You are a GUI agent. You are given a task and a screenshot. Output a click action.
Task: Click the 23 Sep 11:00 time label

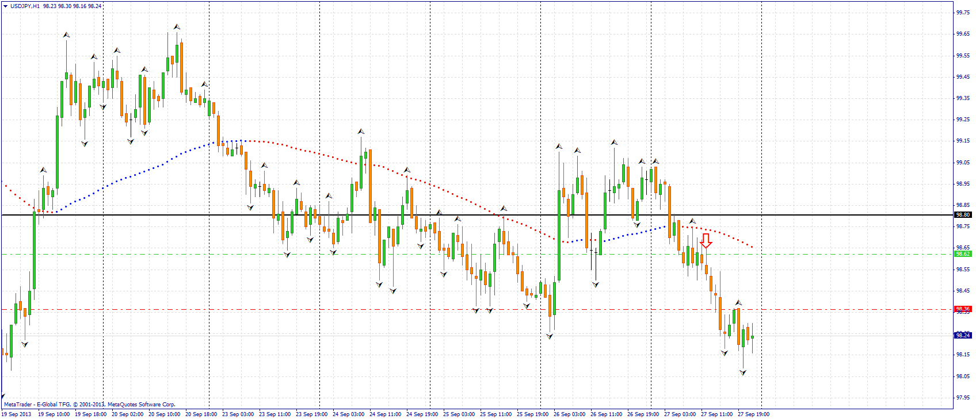(275, 414)
